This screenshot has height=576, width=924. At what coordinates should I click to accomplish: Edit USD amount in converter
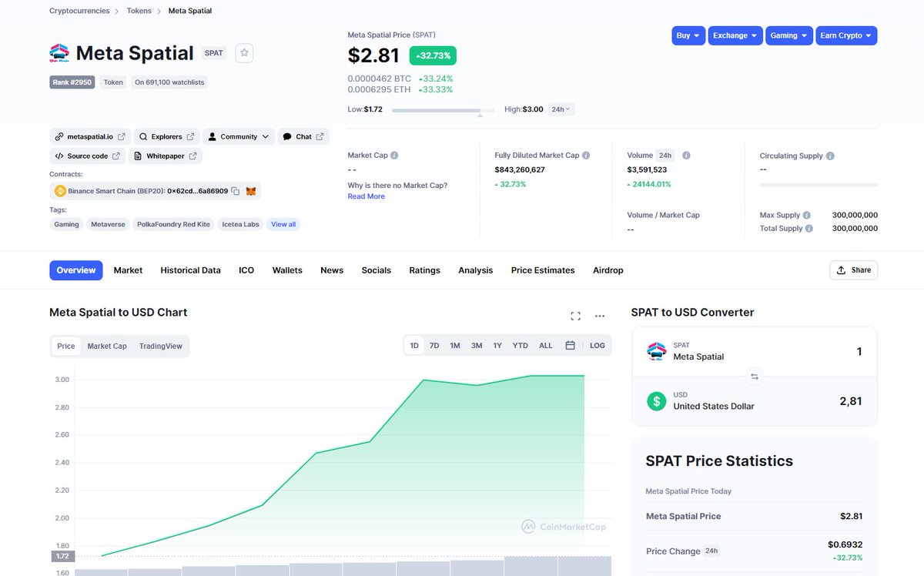coord(851,401)
